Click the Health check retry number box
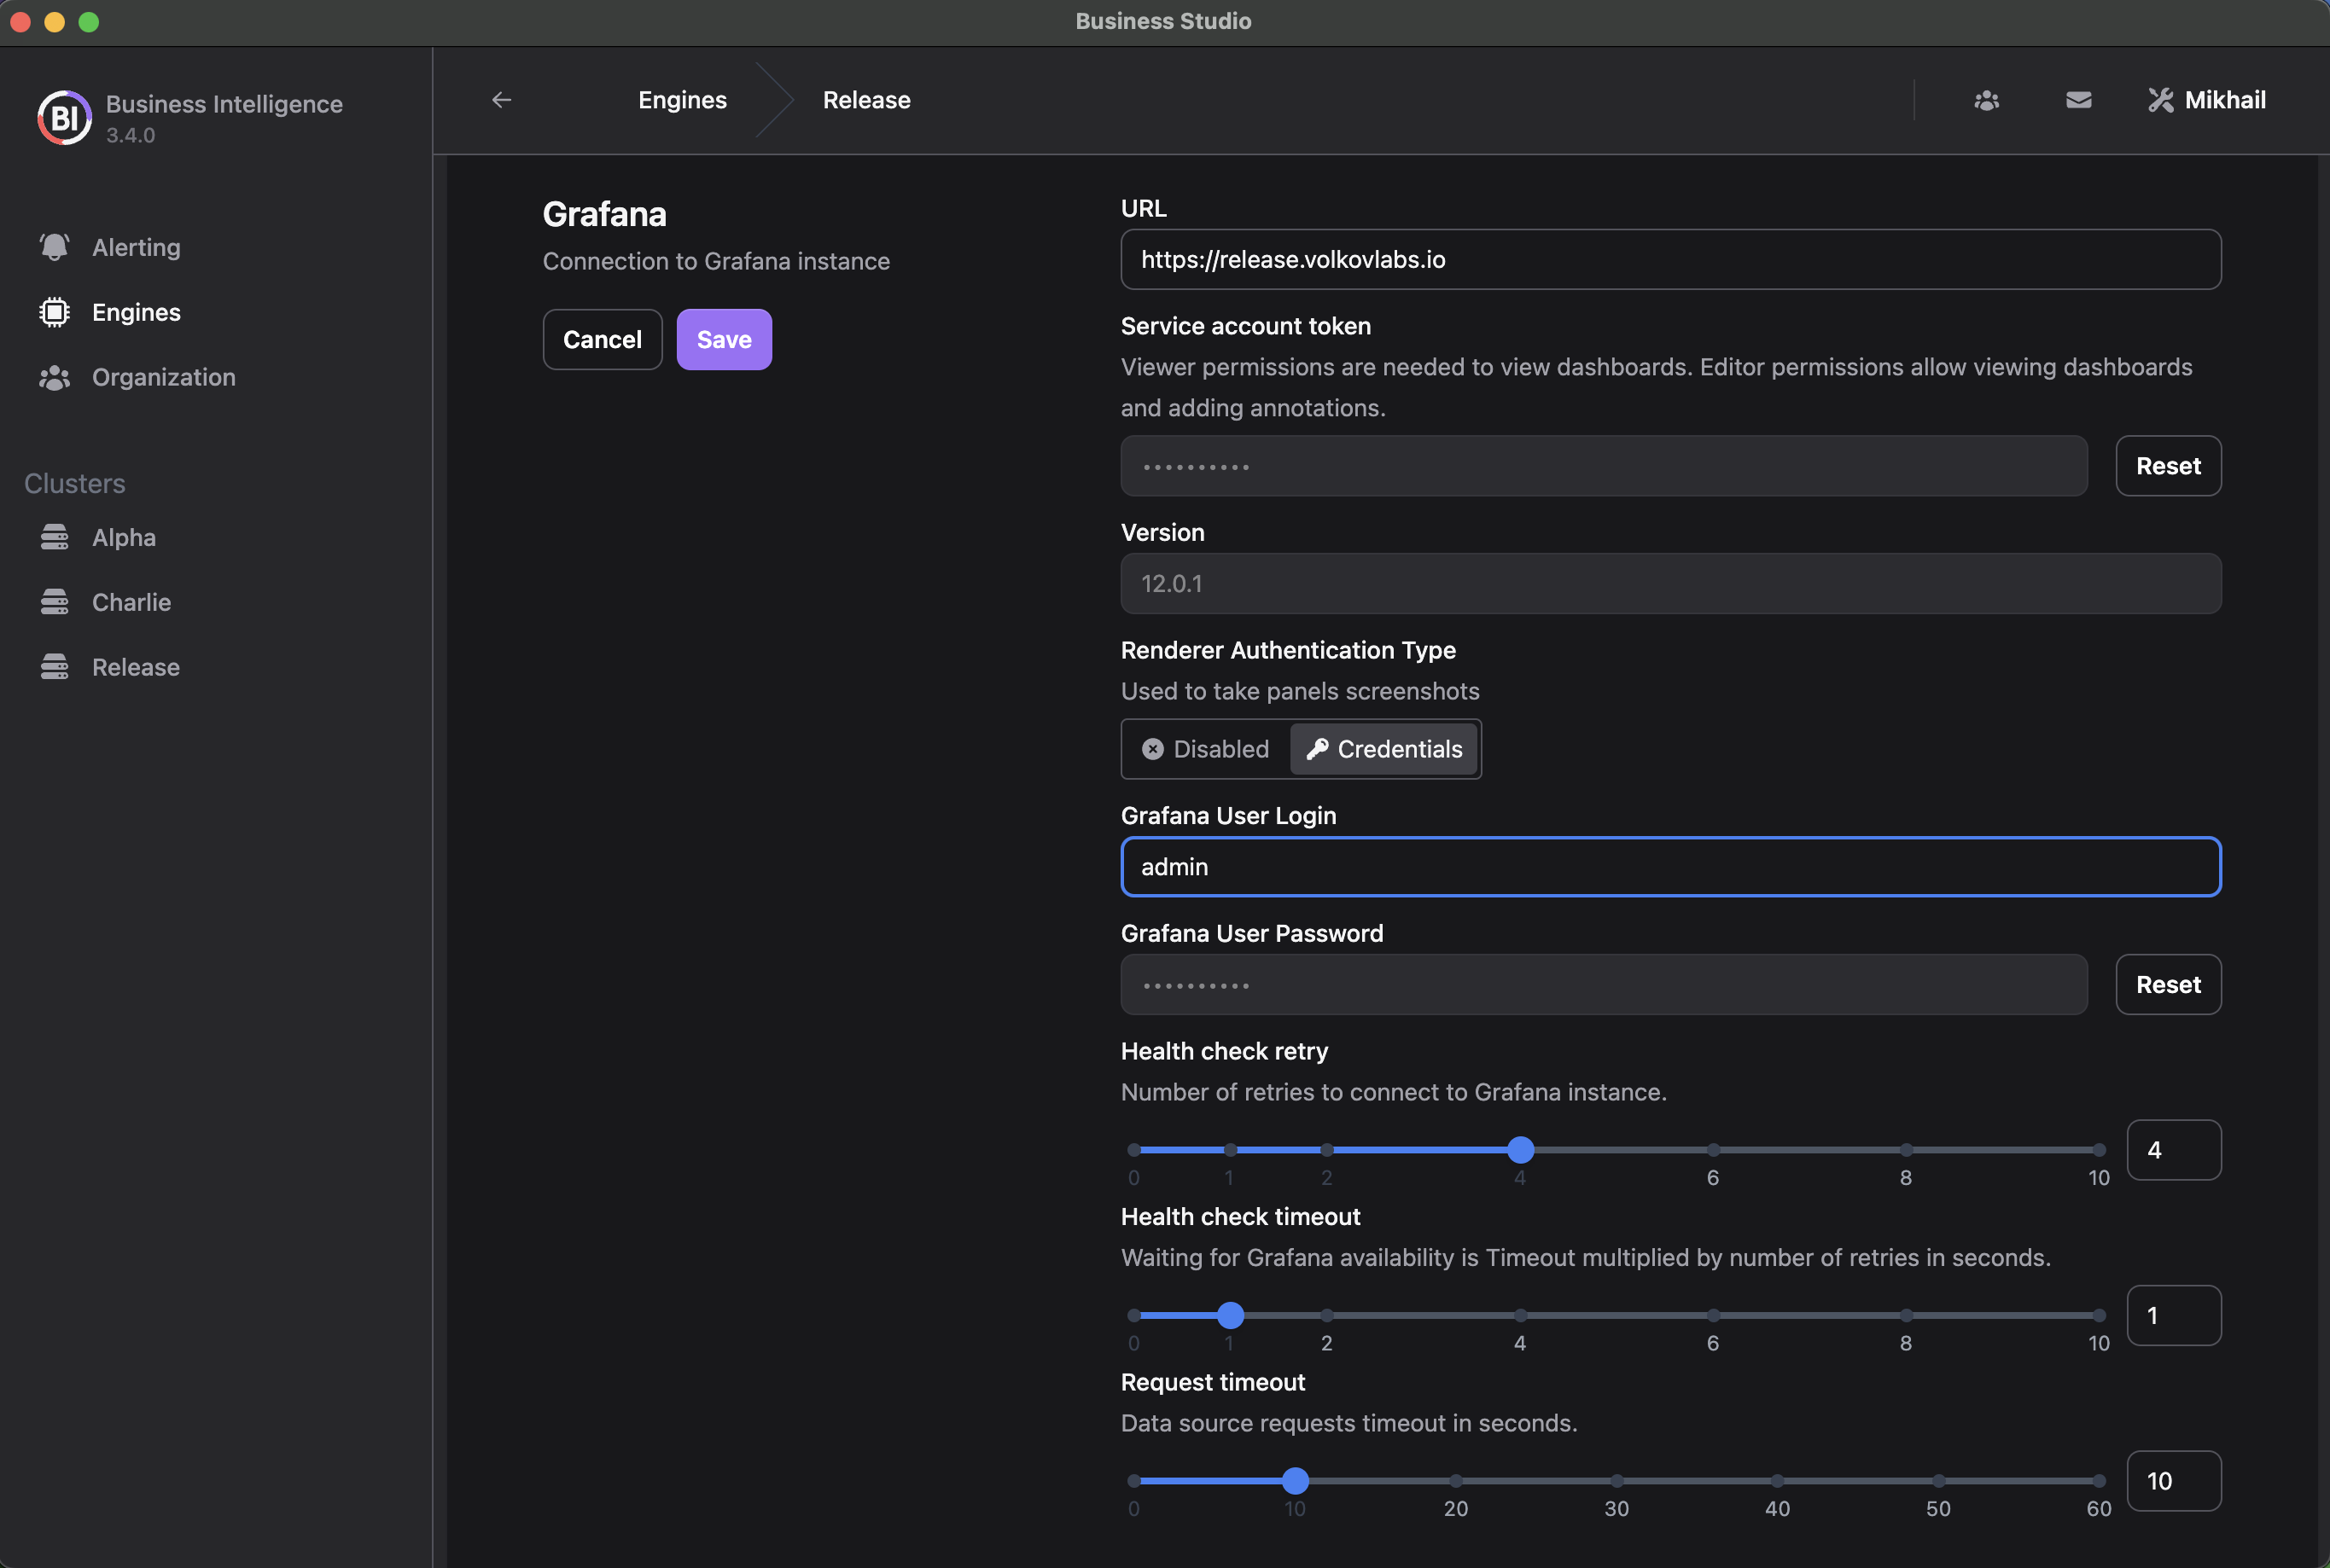This screenshot has width=2330, height=1568. [2174, 1150]
